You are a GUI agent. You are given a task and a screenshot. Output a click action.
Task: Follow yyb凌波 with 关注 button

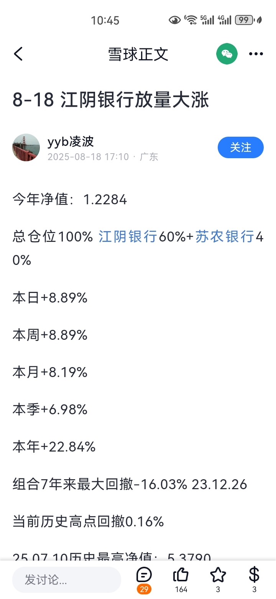coord(241,147)
